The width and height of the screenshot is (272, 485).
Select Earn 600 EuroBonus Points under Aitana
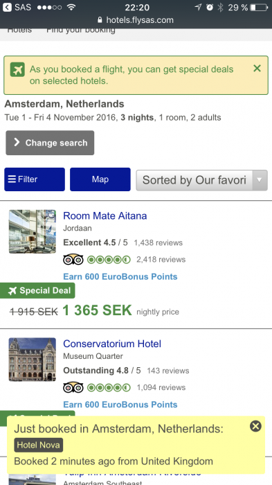[x=120, y=276]
